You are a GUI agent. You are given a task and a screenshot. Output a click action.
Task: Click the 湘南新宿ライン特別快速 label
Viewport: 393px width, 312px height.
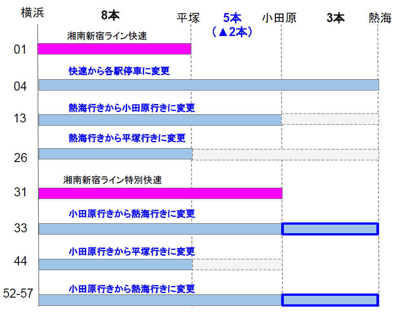point(113,180)
